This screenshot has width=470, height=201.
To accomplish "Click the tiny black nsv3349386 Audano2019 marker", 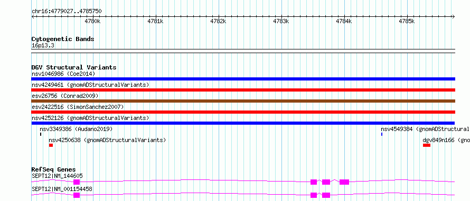I will point(41,134).
